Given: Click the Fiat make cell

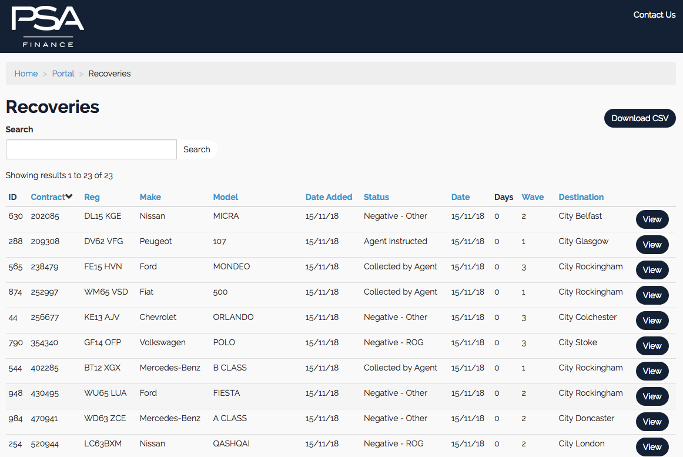Looking at the screenshot, I should [x=146, y=292].
